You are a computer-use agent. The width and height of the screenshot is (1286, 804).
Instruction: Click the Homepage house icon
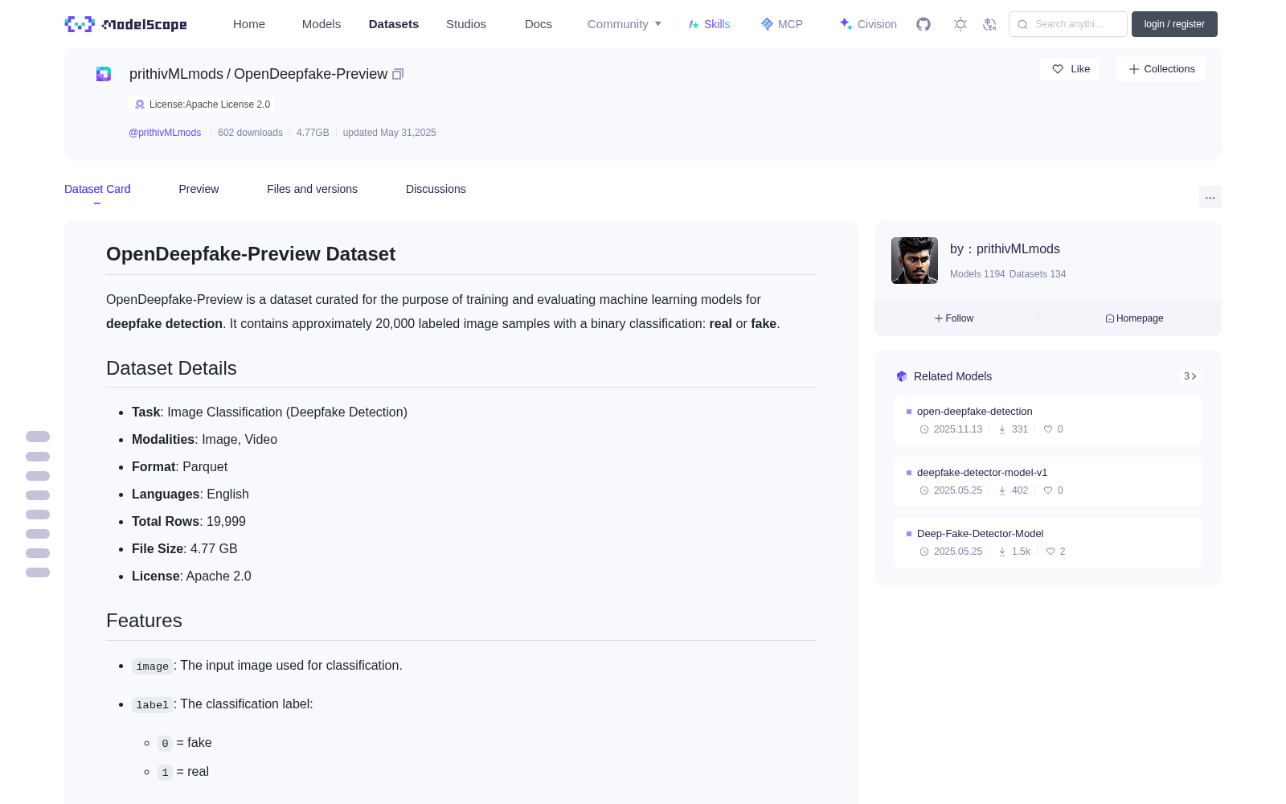(x=1110, y=318)
